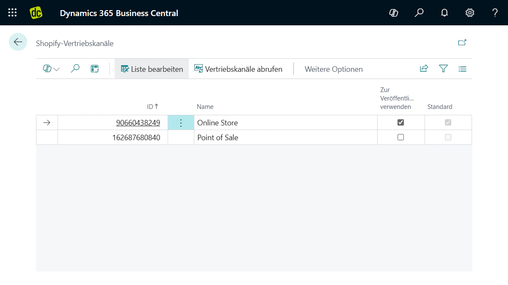The width and height of the screenshot is (508, 285).
Task: Show row actions for Online Store
Action: [x=181, y=123]
